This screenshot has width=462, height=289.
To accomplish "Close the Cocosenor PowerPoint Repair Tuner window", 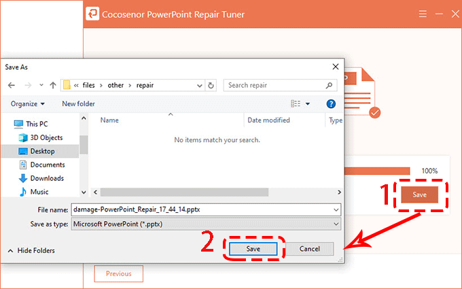I will pos(455,14).
